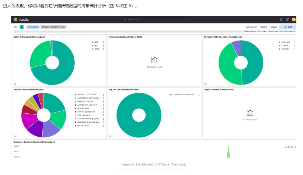Select the outbound legend label
The width and height of the screenshot is (303, 175).
pos(286,42)
